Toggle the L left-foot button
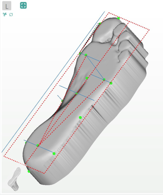The image size is (163, 195). [x=7, y=6]
